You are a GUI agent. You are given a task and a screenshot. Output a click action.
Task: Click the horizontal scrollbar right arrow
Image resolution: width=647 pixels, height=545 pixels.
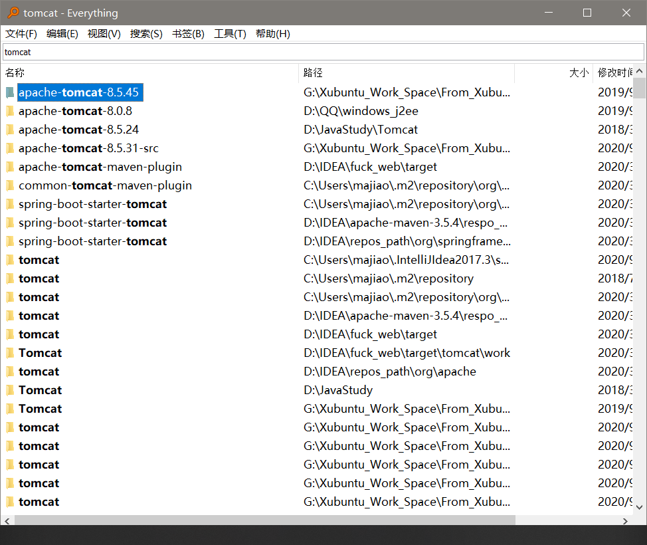(625, 522)
